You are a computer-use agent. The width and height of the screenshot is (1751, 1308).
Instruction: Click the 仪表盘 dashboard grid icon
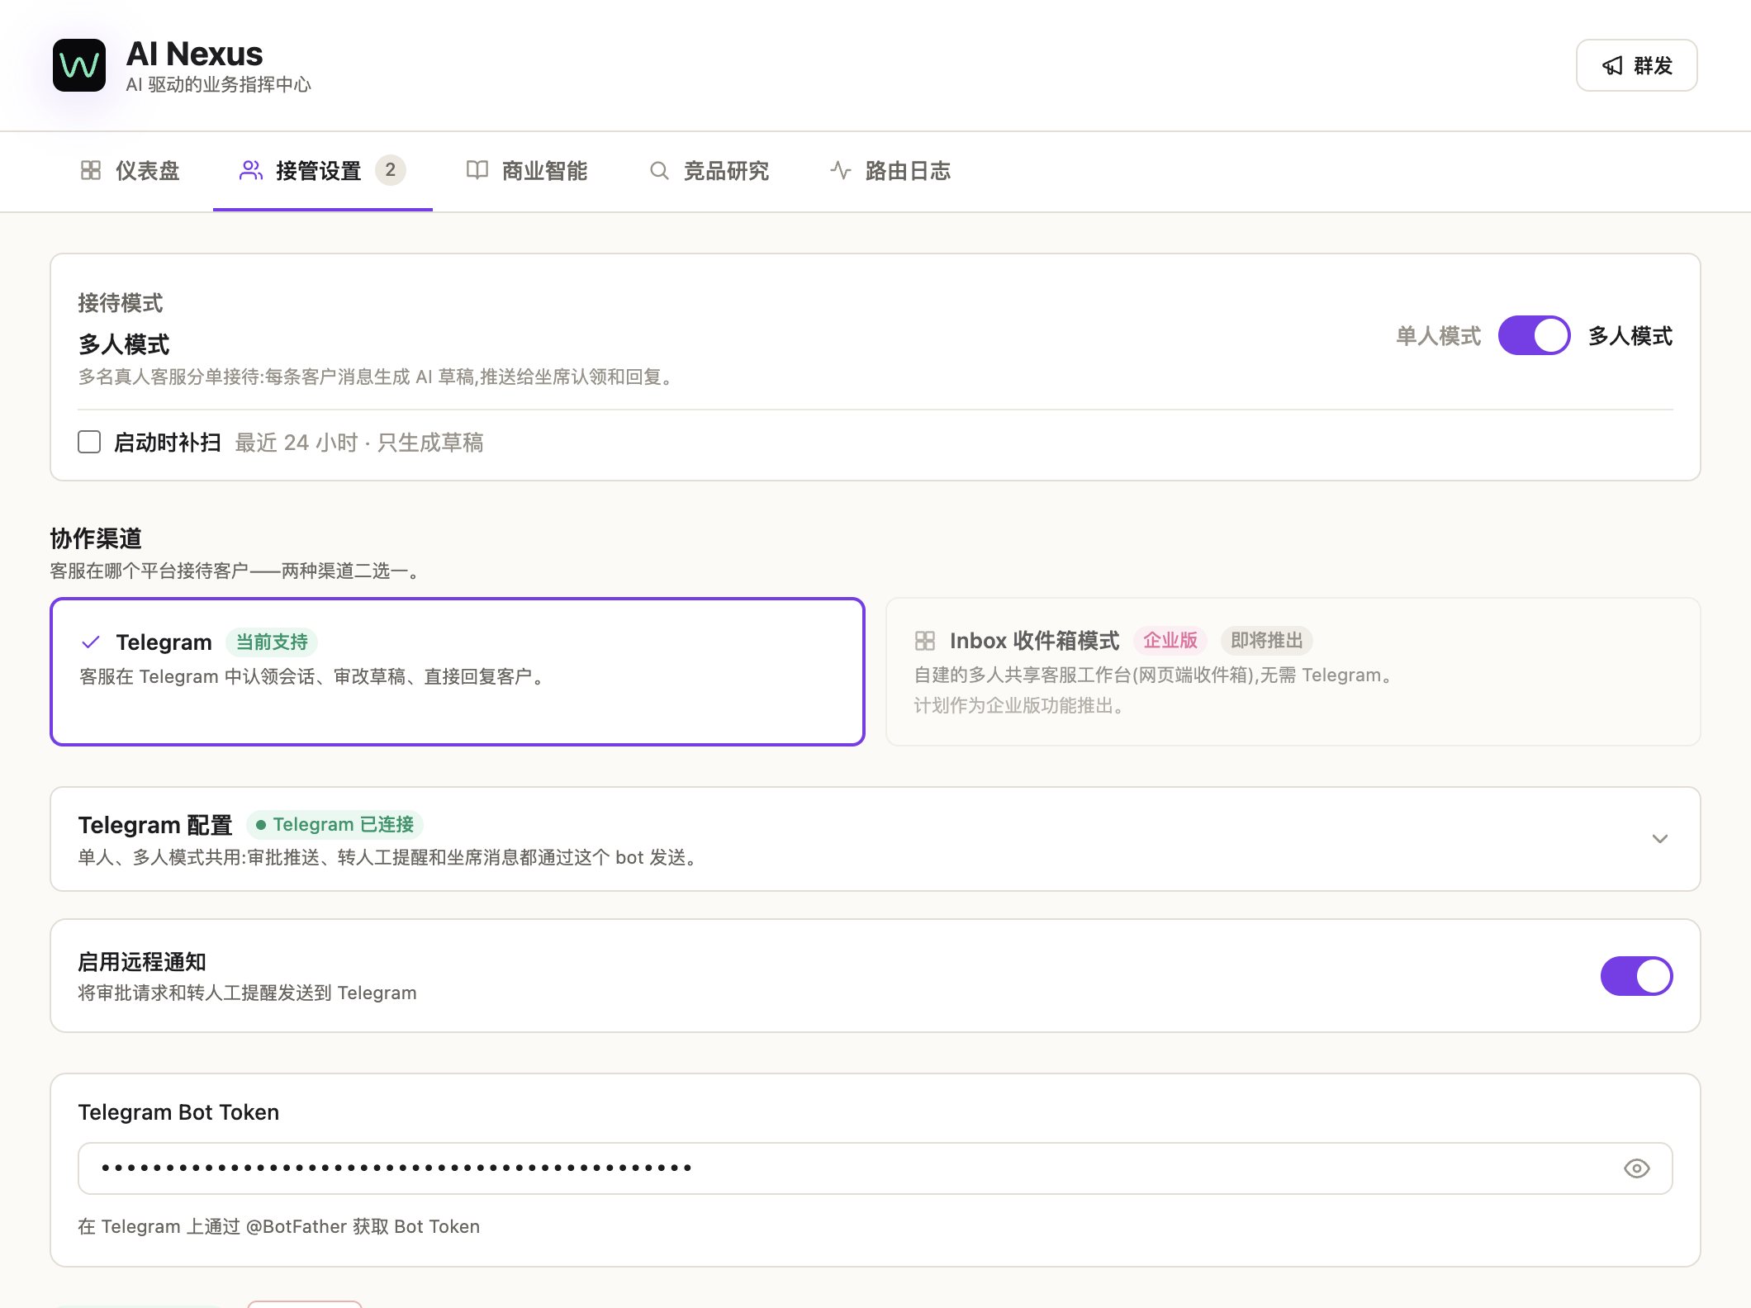click(91, 170)
